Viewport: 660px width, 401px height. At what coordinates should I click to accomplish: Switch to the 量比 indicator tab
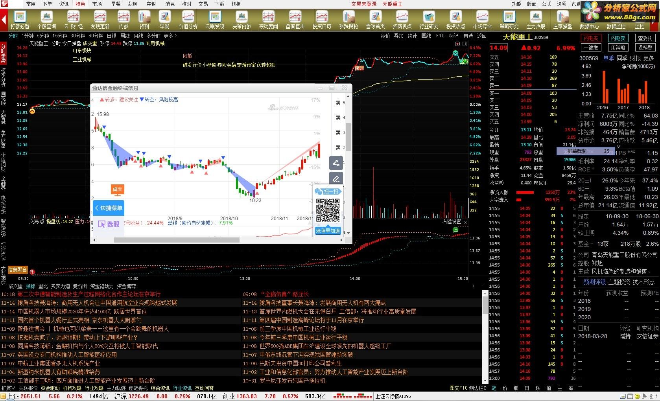point(43,286)
